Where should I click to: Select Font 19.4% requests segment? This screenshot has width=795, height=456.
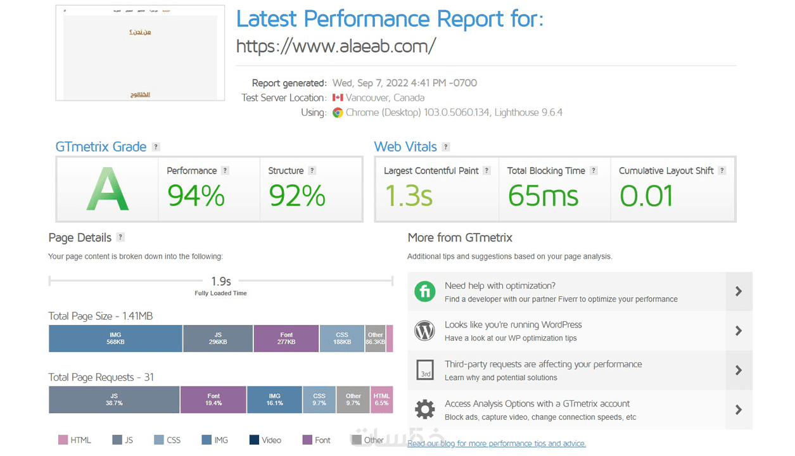pyautogui.click(x=213, y=400)
